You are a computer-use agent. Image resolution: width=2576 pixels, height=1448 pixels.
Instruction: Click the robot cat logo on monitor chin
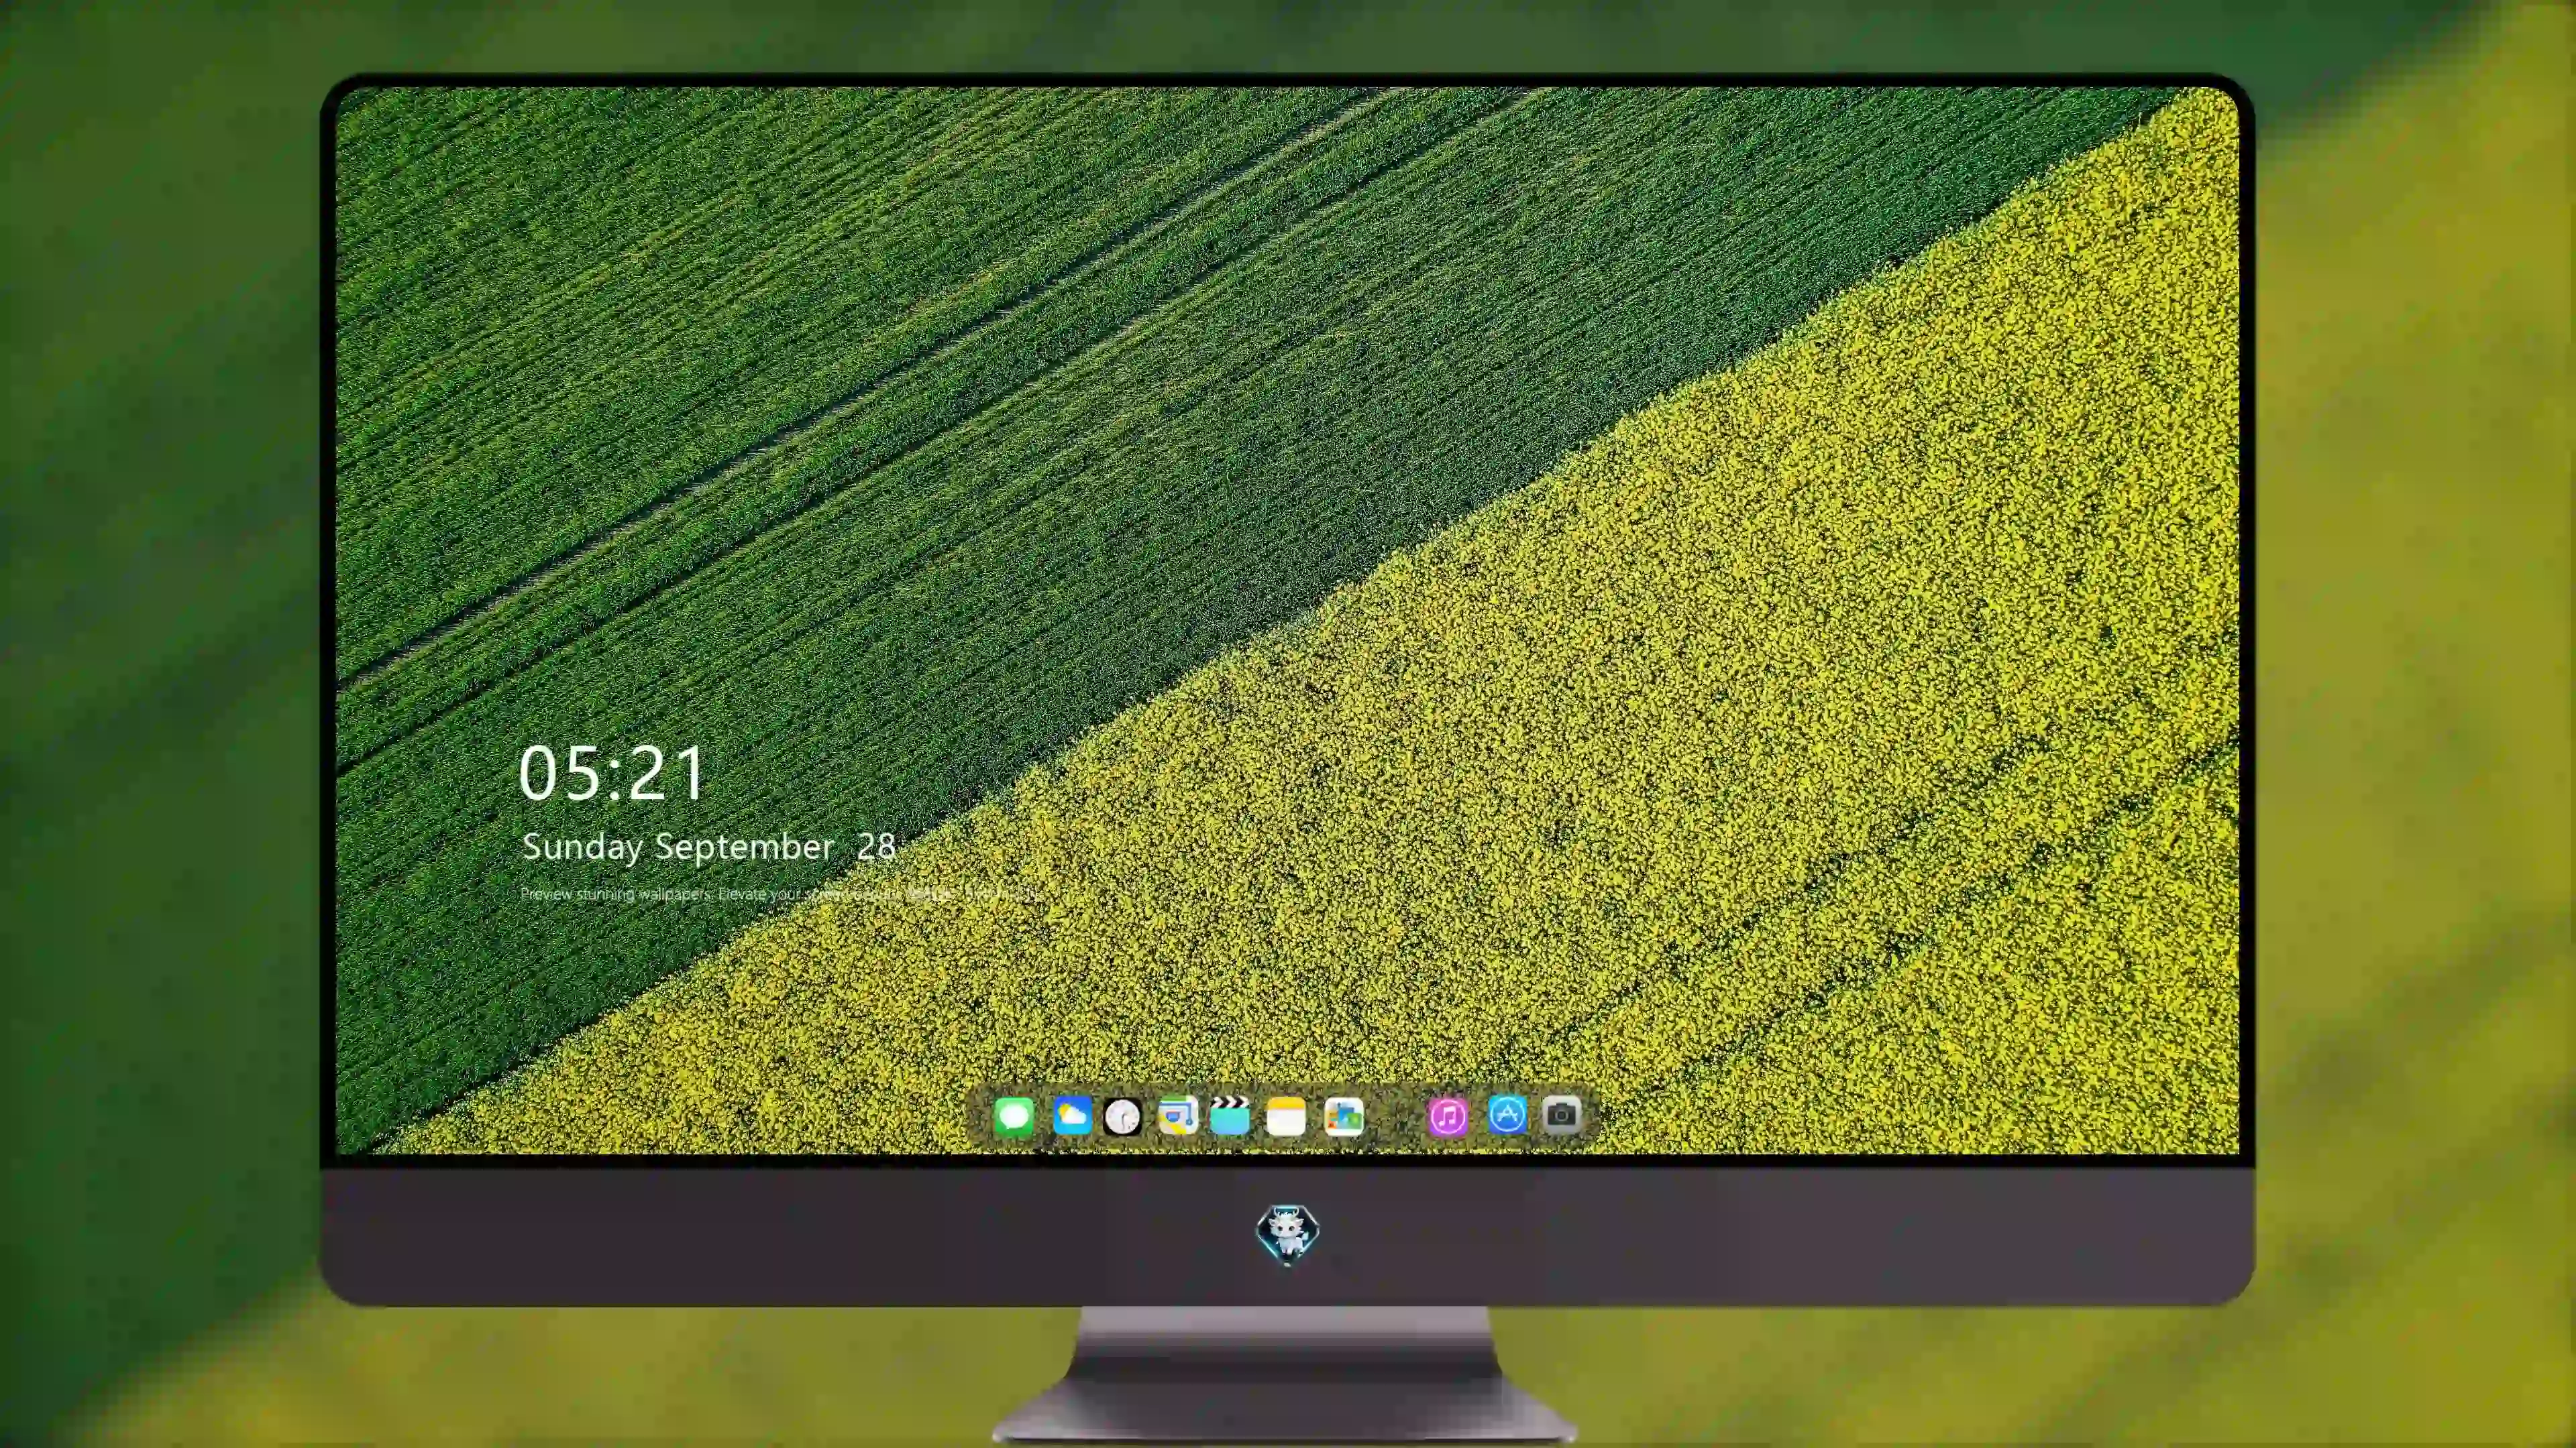(x=1287, y=1234)
